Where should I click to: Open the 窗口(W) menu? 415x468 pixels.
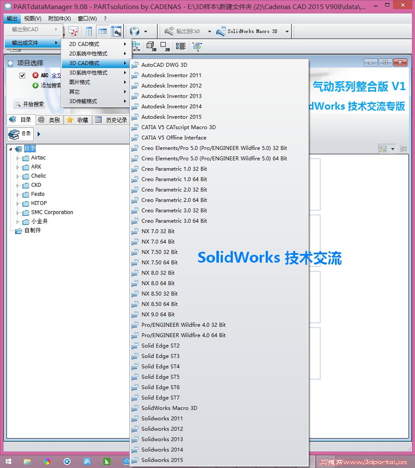click(87, 19)
